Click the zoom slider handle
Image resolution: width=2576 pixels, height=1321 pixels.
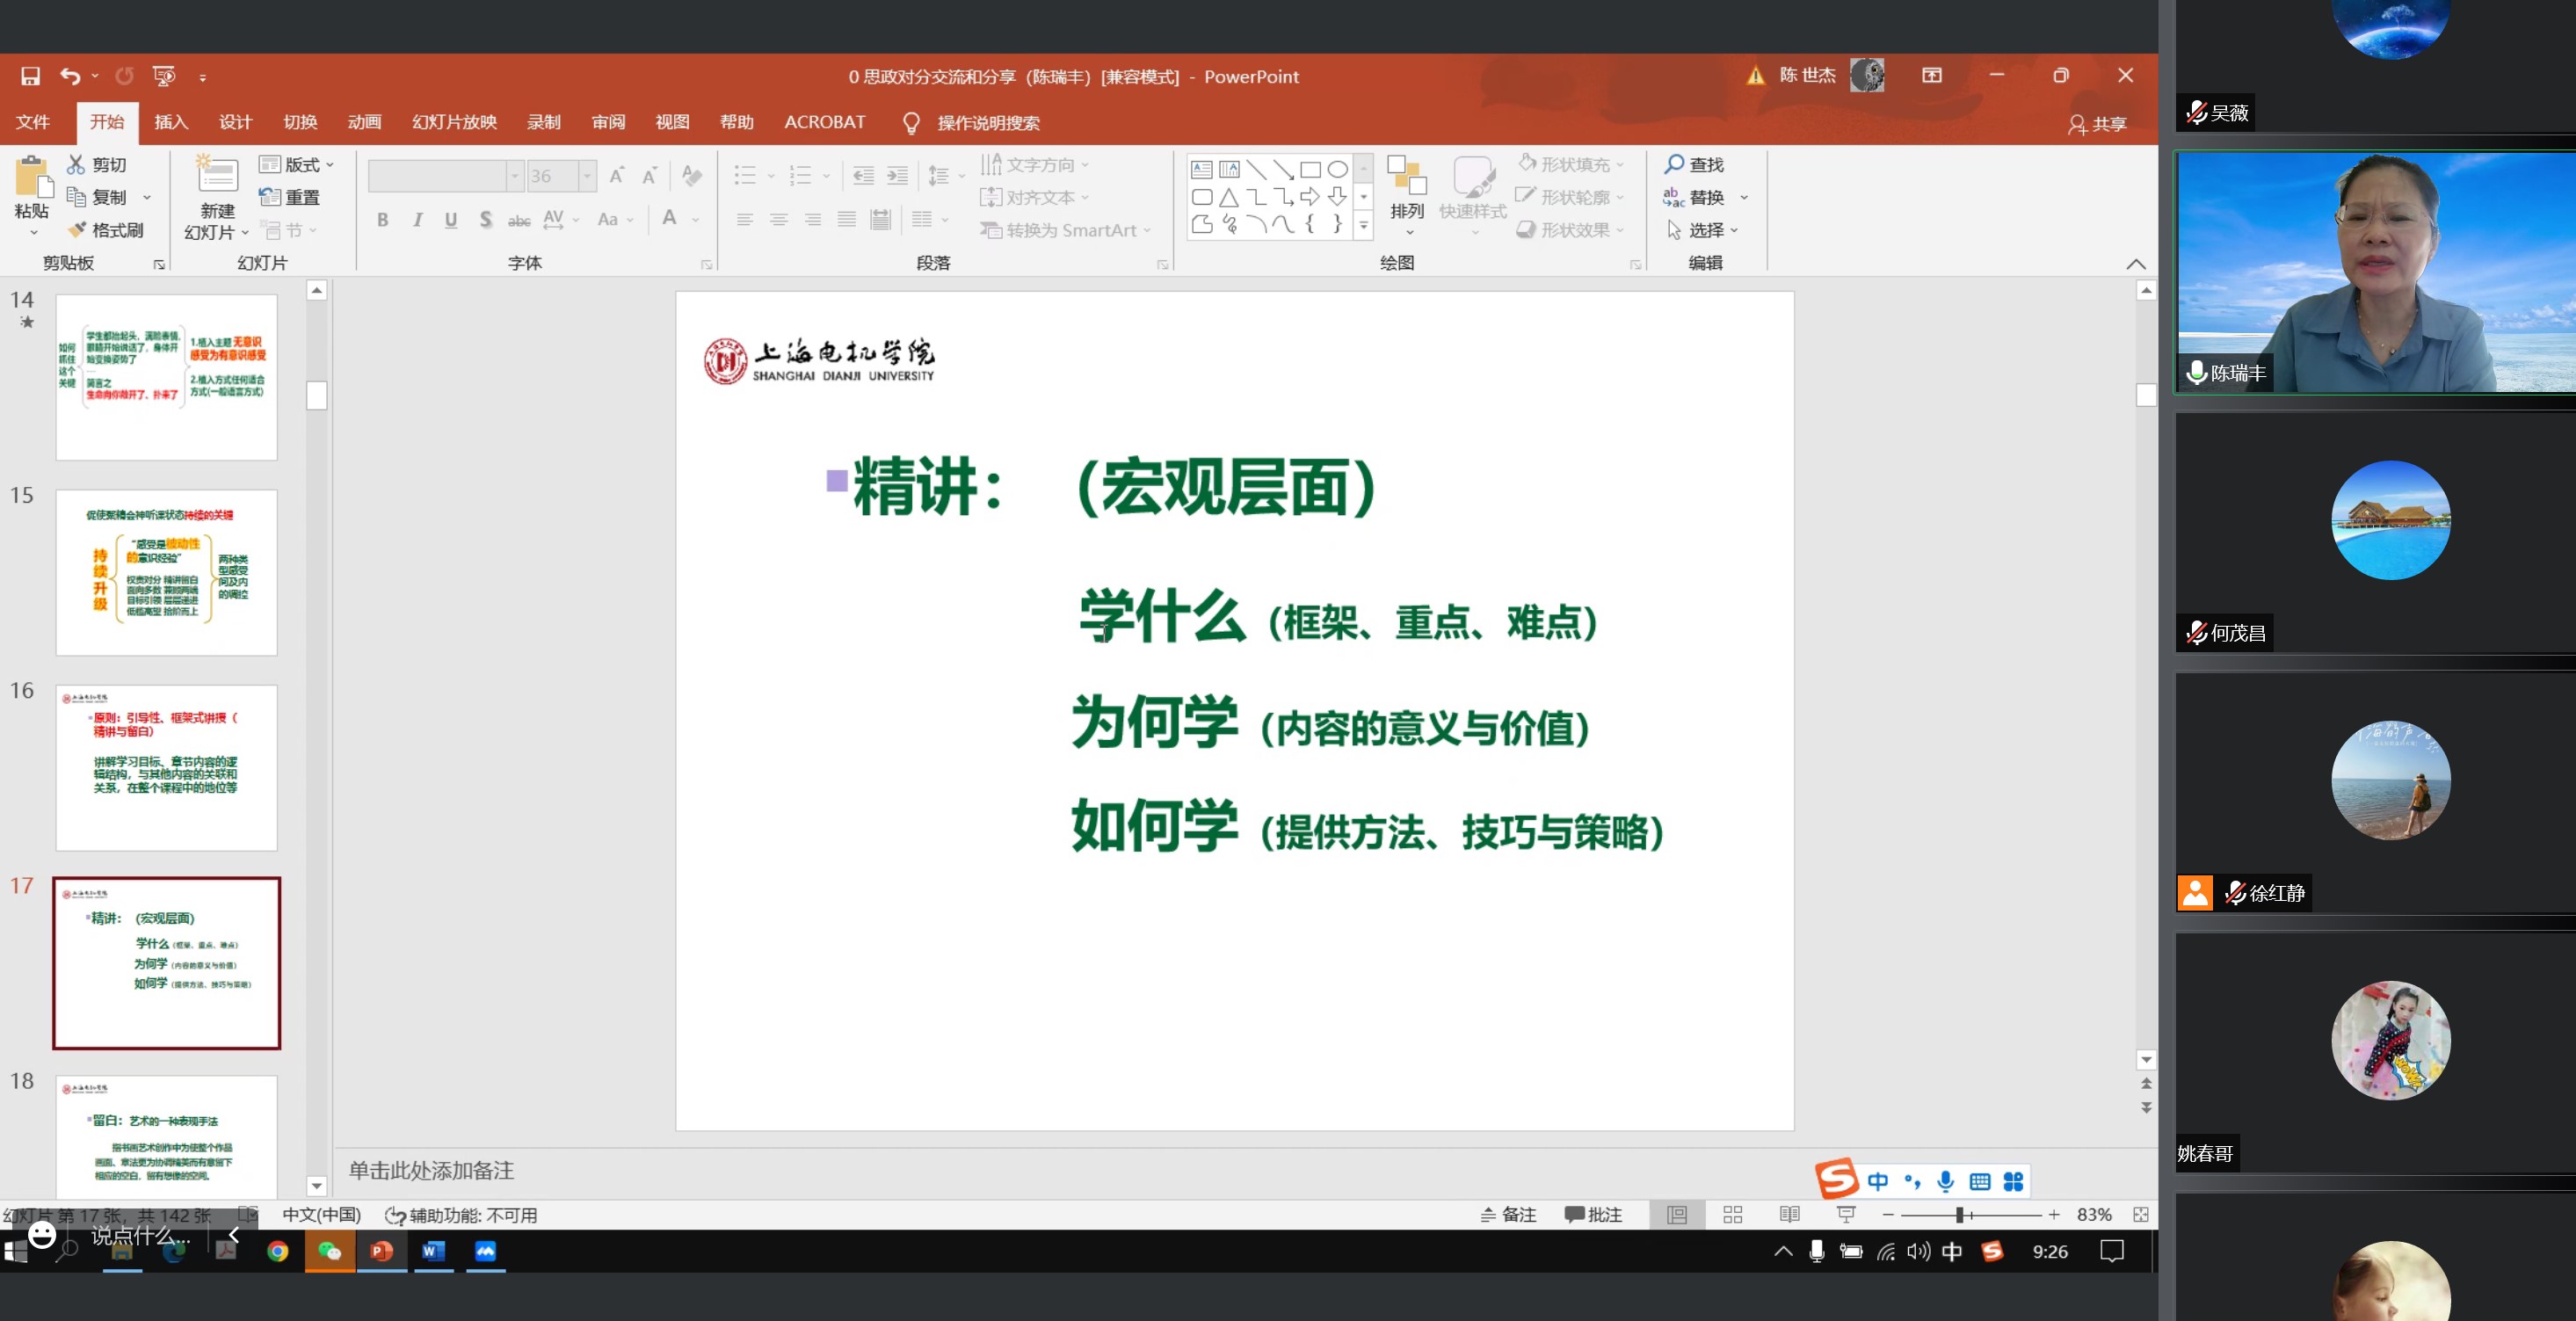click(x=1960, y=1214)
